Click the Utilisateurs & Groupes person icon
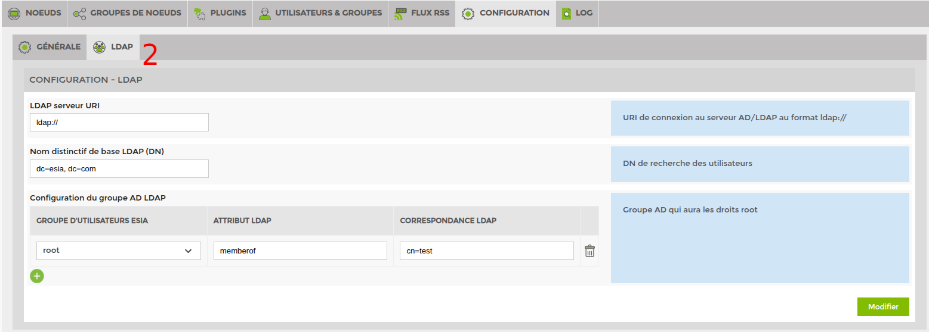This screenshot has height=332, width=929. point(265,13)
